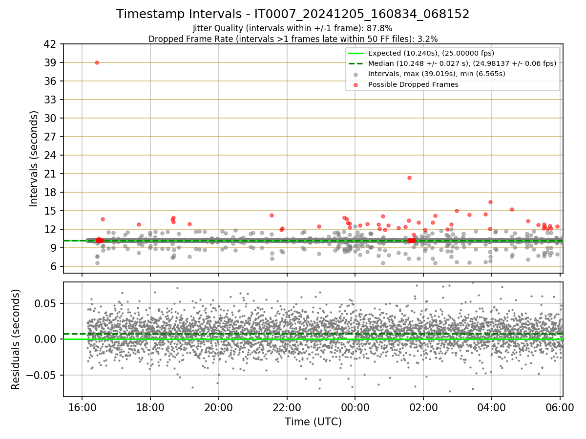Click the red dropped-frame point near 20 seconds

[409, 178]
